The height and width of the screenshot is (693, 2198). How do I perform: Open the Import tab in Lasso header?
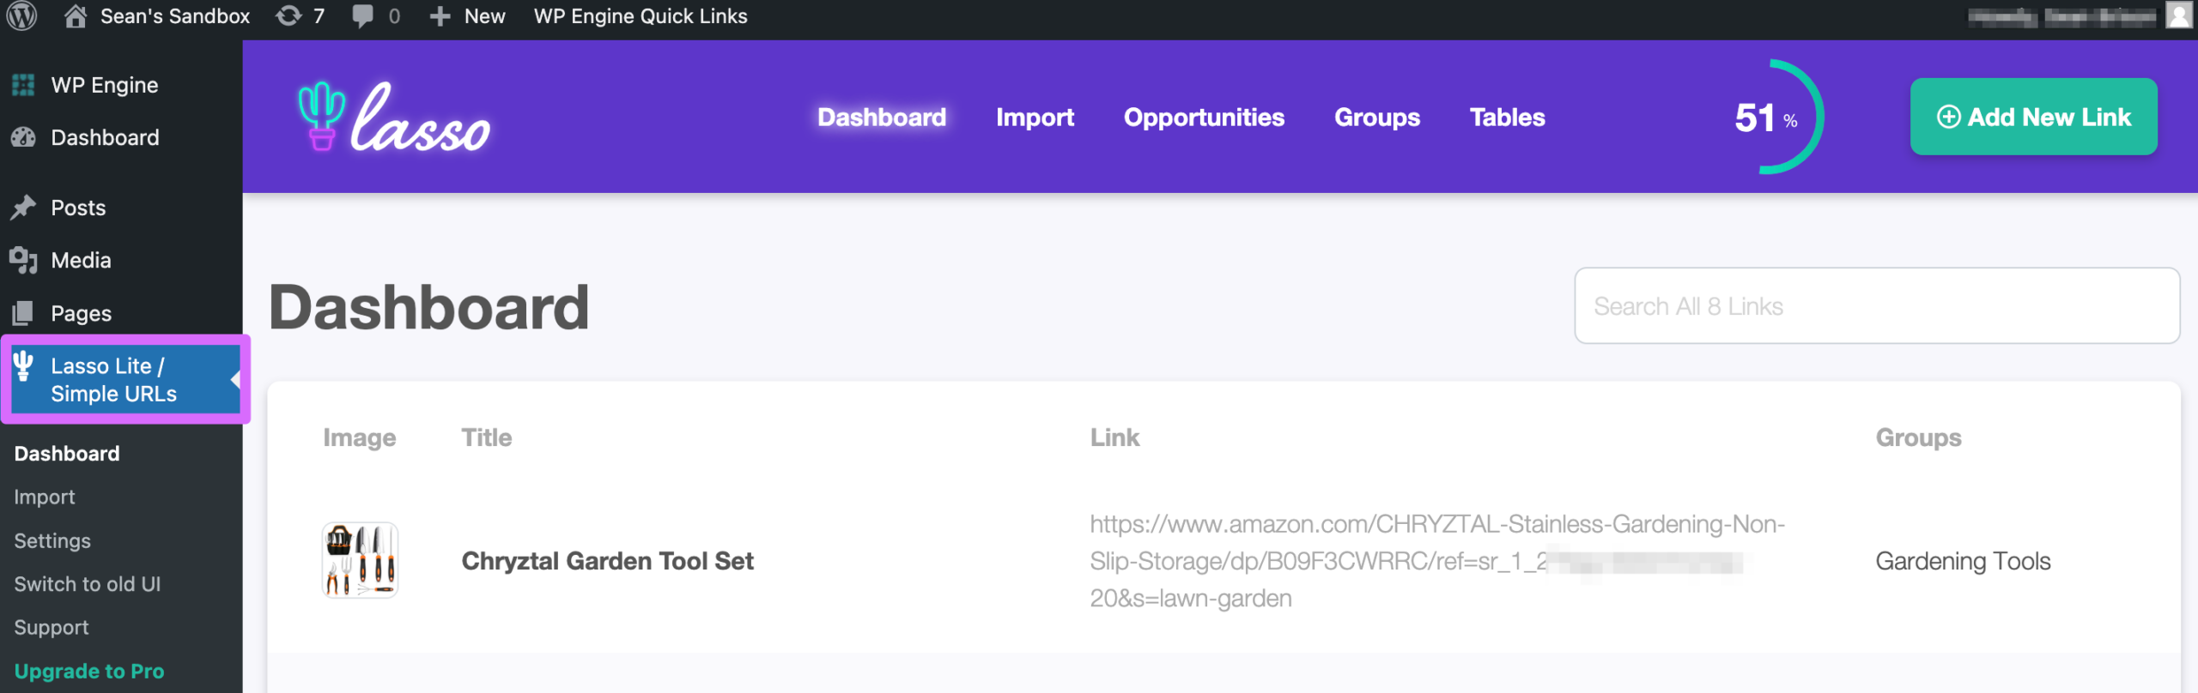[x=1035, y=118]
